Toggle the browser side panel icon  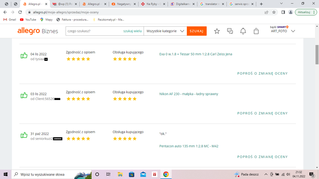(x=283, y=12)
